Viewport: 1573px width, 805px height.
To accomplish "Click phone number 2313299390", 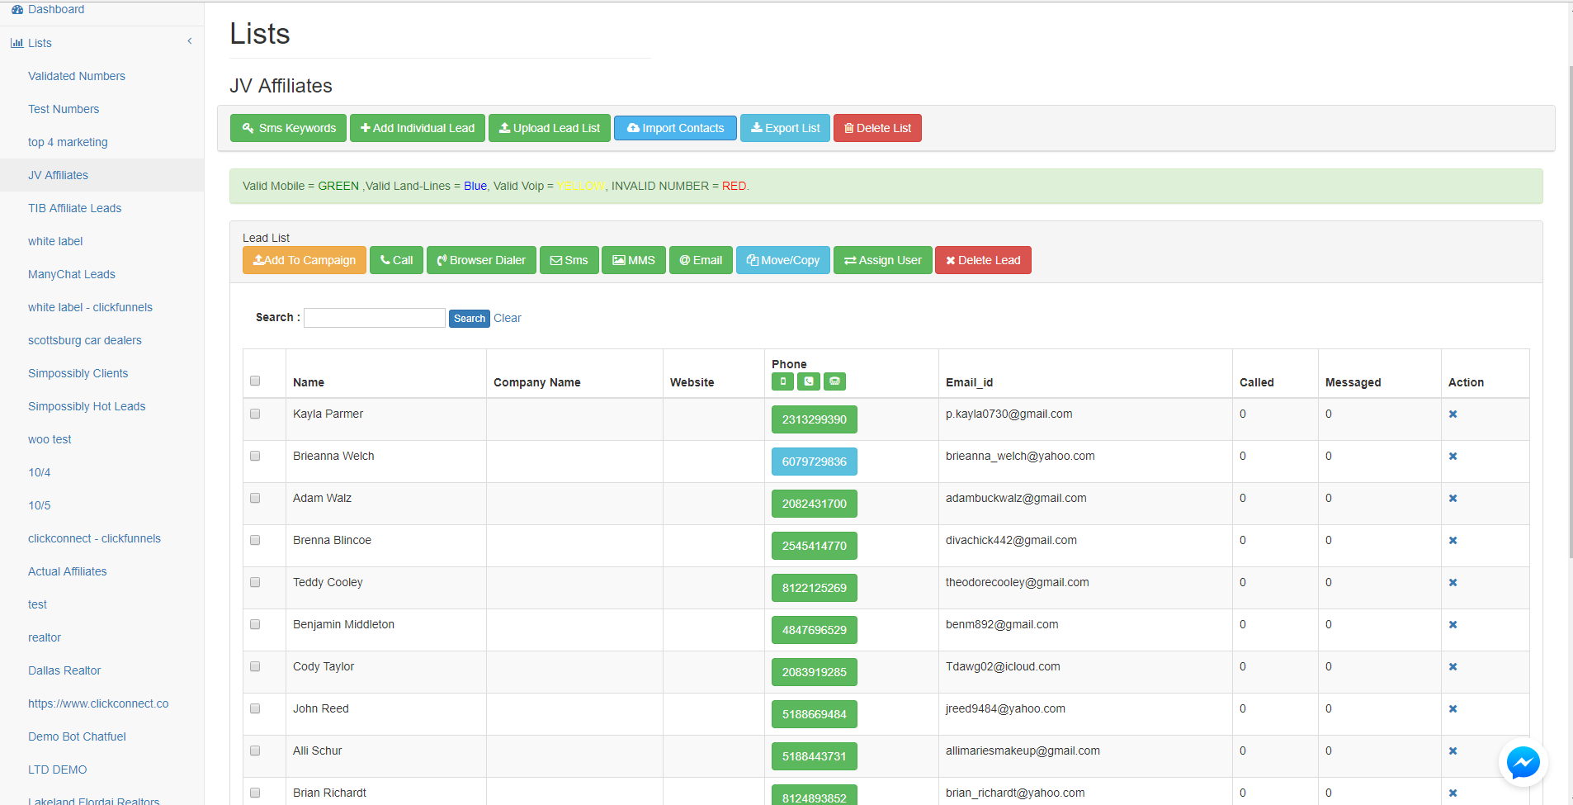I will 815,419.
